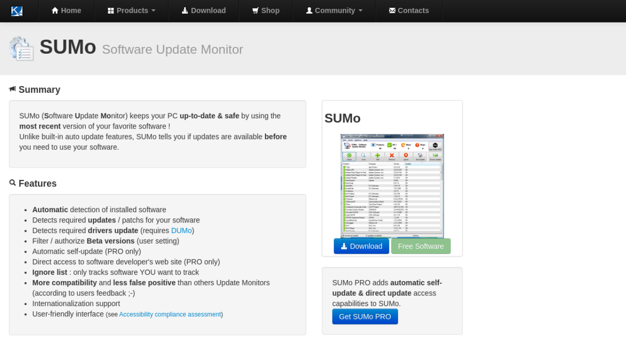Open the Accessibility compliance assessment link
The width and height of the screenshot is (626, 352).
[170, 314]
